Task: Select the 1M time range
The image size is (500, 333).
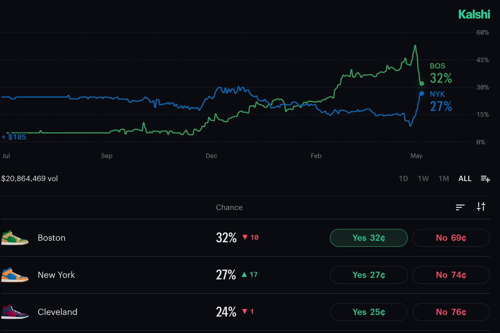Action: click(x=444, y=179)
